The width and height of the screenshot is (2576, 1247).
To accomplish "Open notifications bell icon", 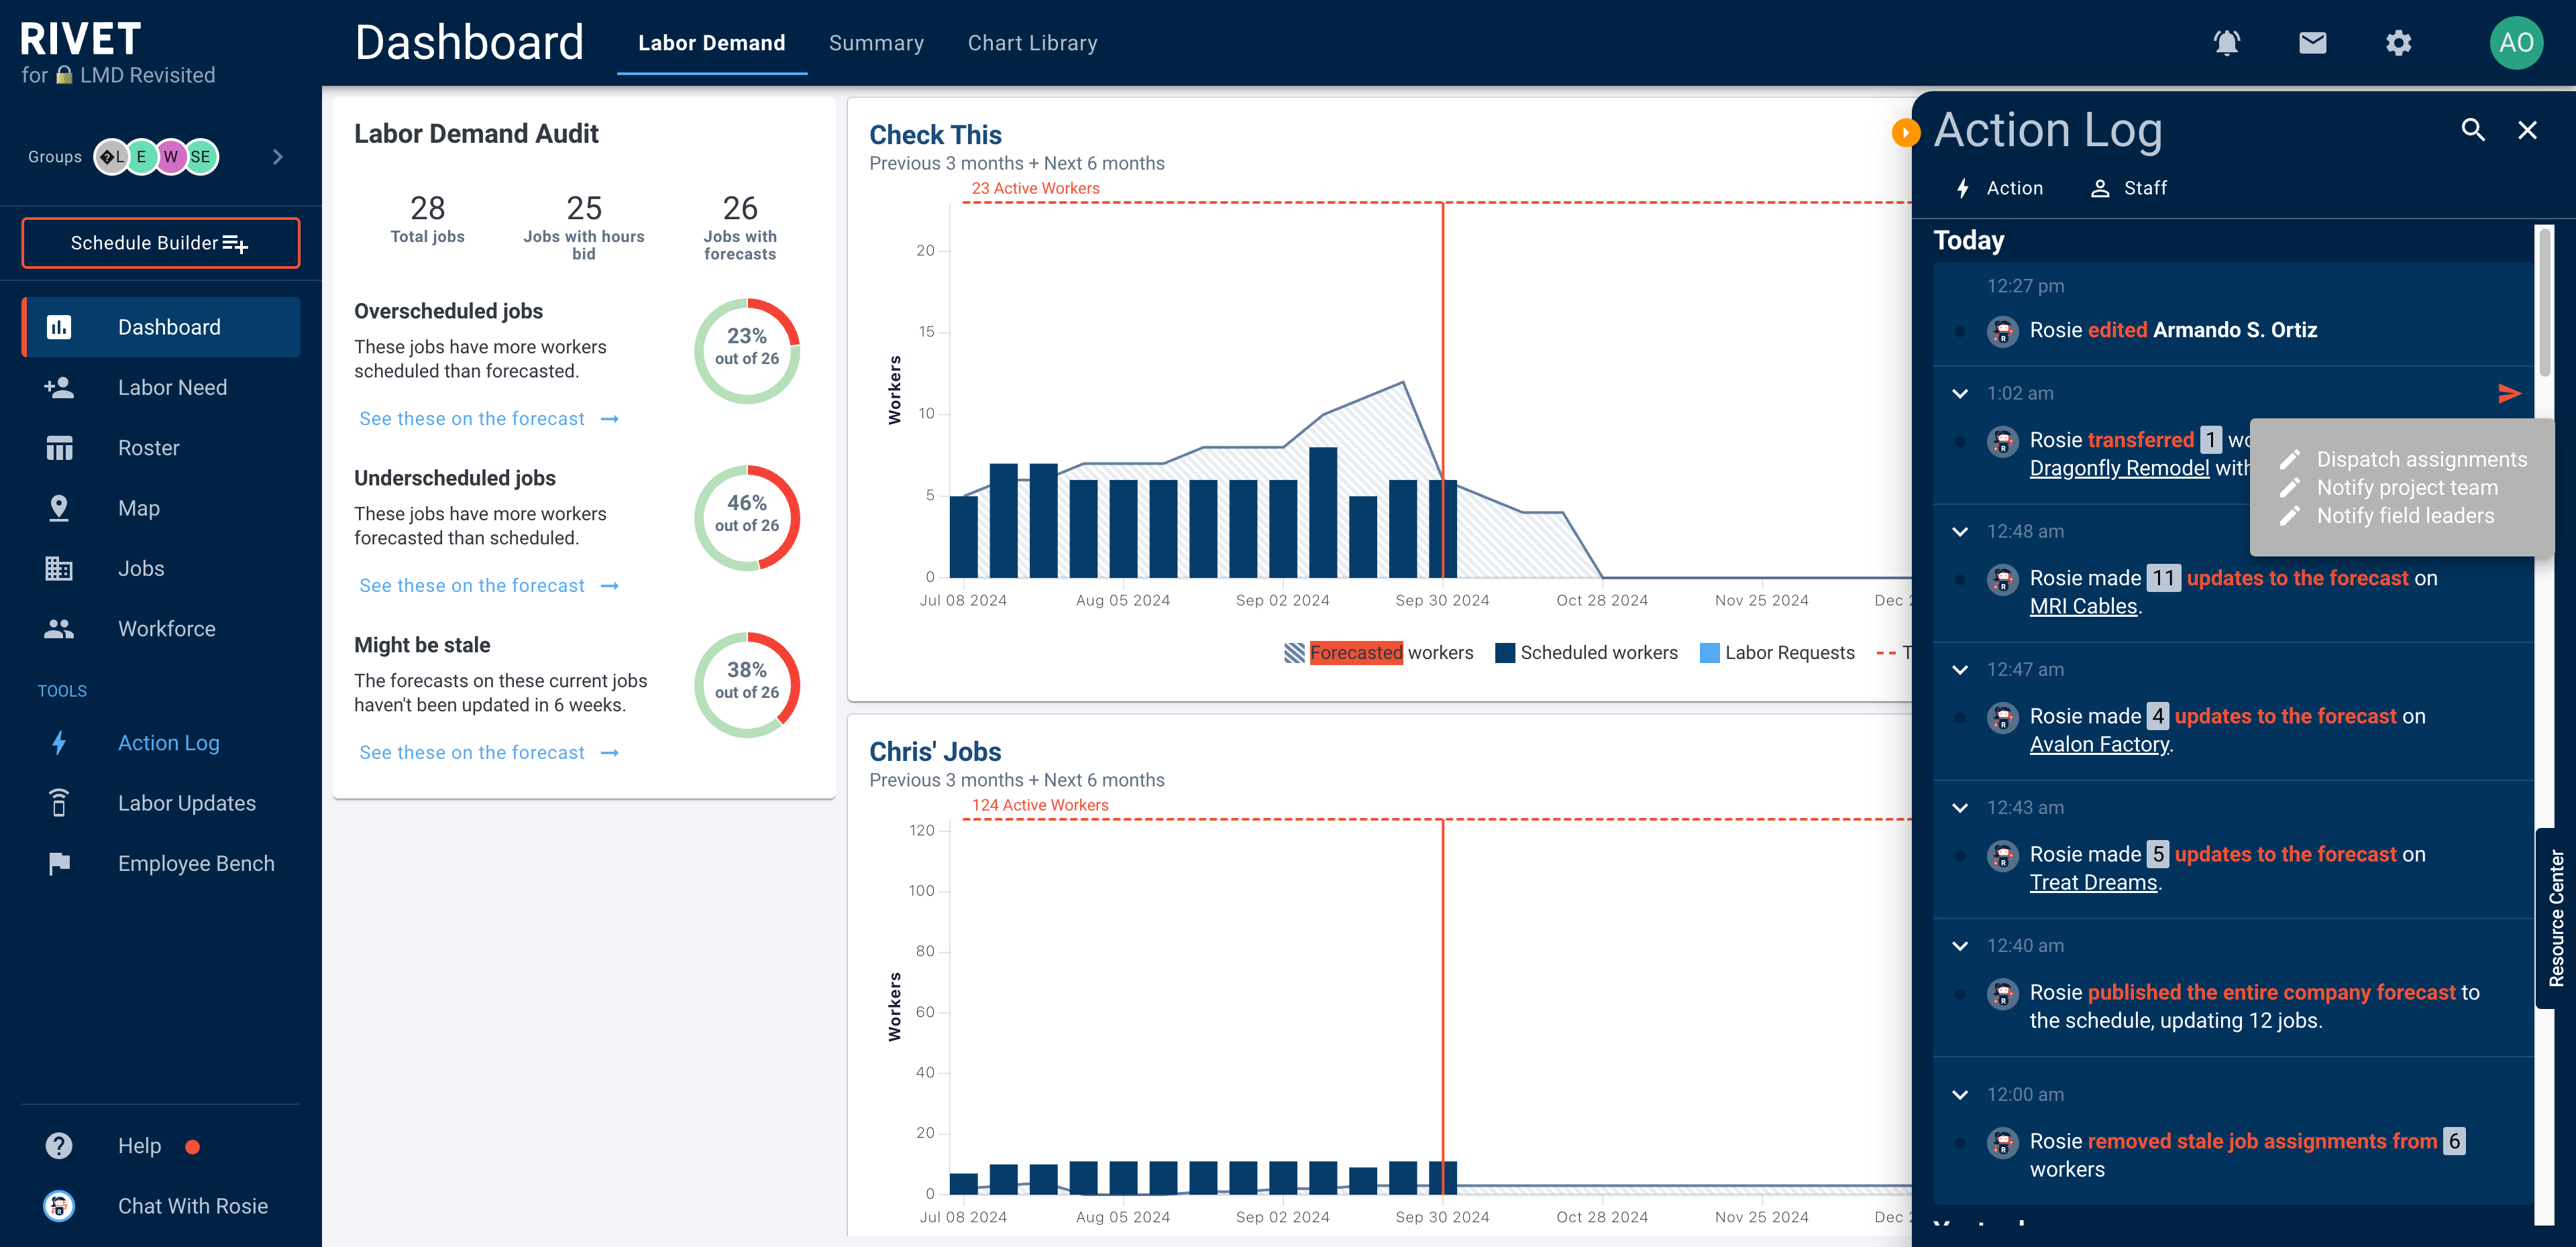I will click(2226, 43).
